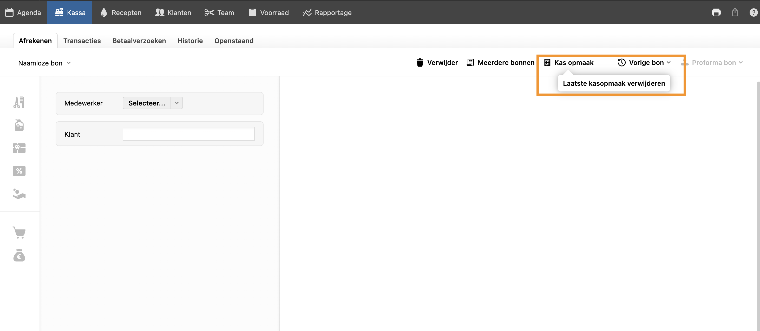760x331 pixels.
Task: Open the Betaalverzoeken tab
Action: click(x=139, y=41)
